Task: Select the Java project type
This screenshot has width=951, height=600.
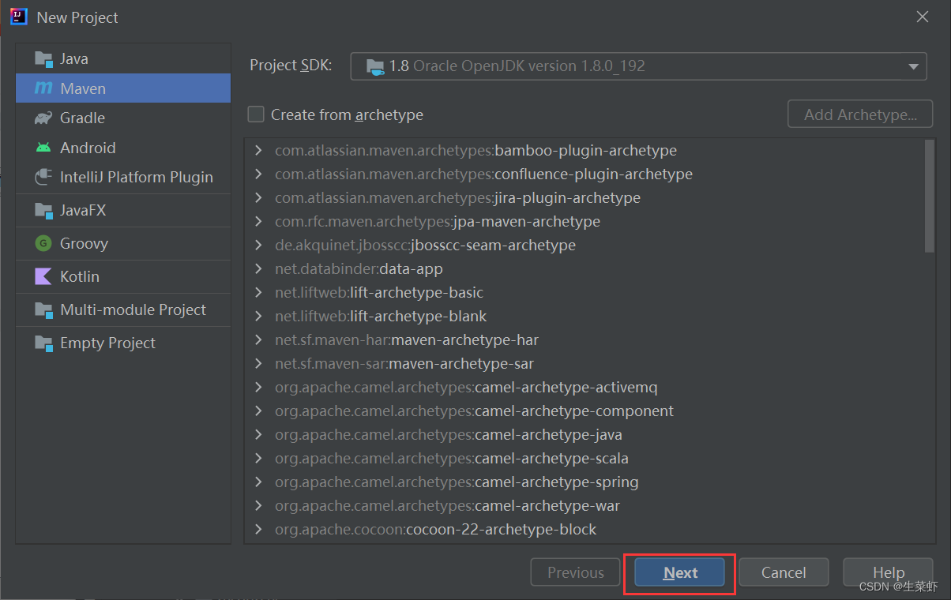Action: (123, 58)
